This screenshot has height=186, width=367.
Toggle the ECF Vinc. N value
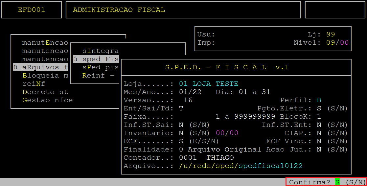click(x=319, y=141)
